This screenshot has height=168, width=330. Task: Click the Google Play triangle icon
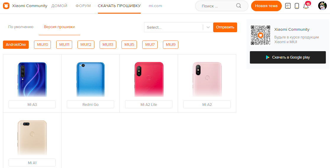[x=268, y=57]
